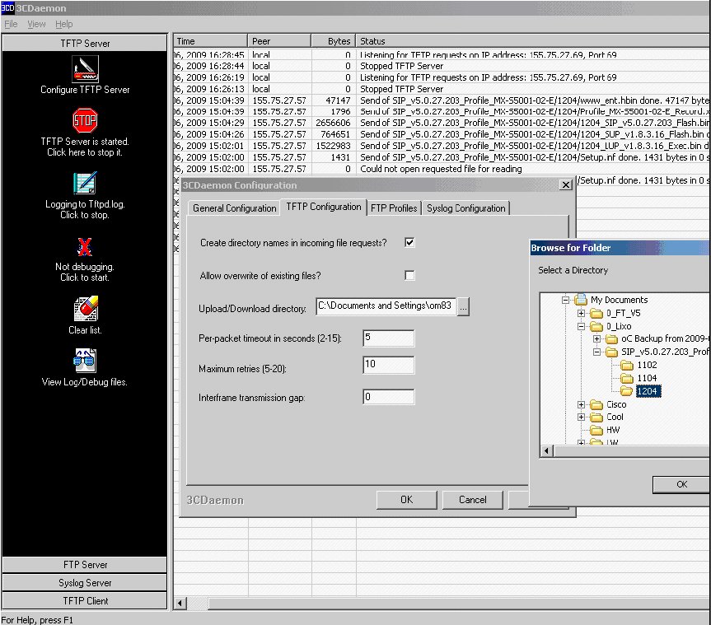The height and width of the screenshot is (625, 711).
Task: Click OK in 3CDaemon Configuration dialog
Action: point(406,500)
